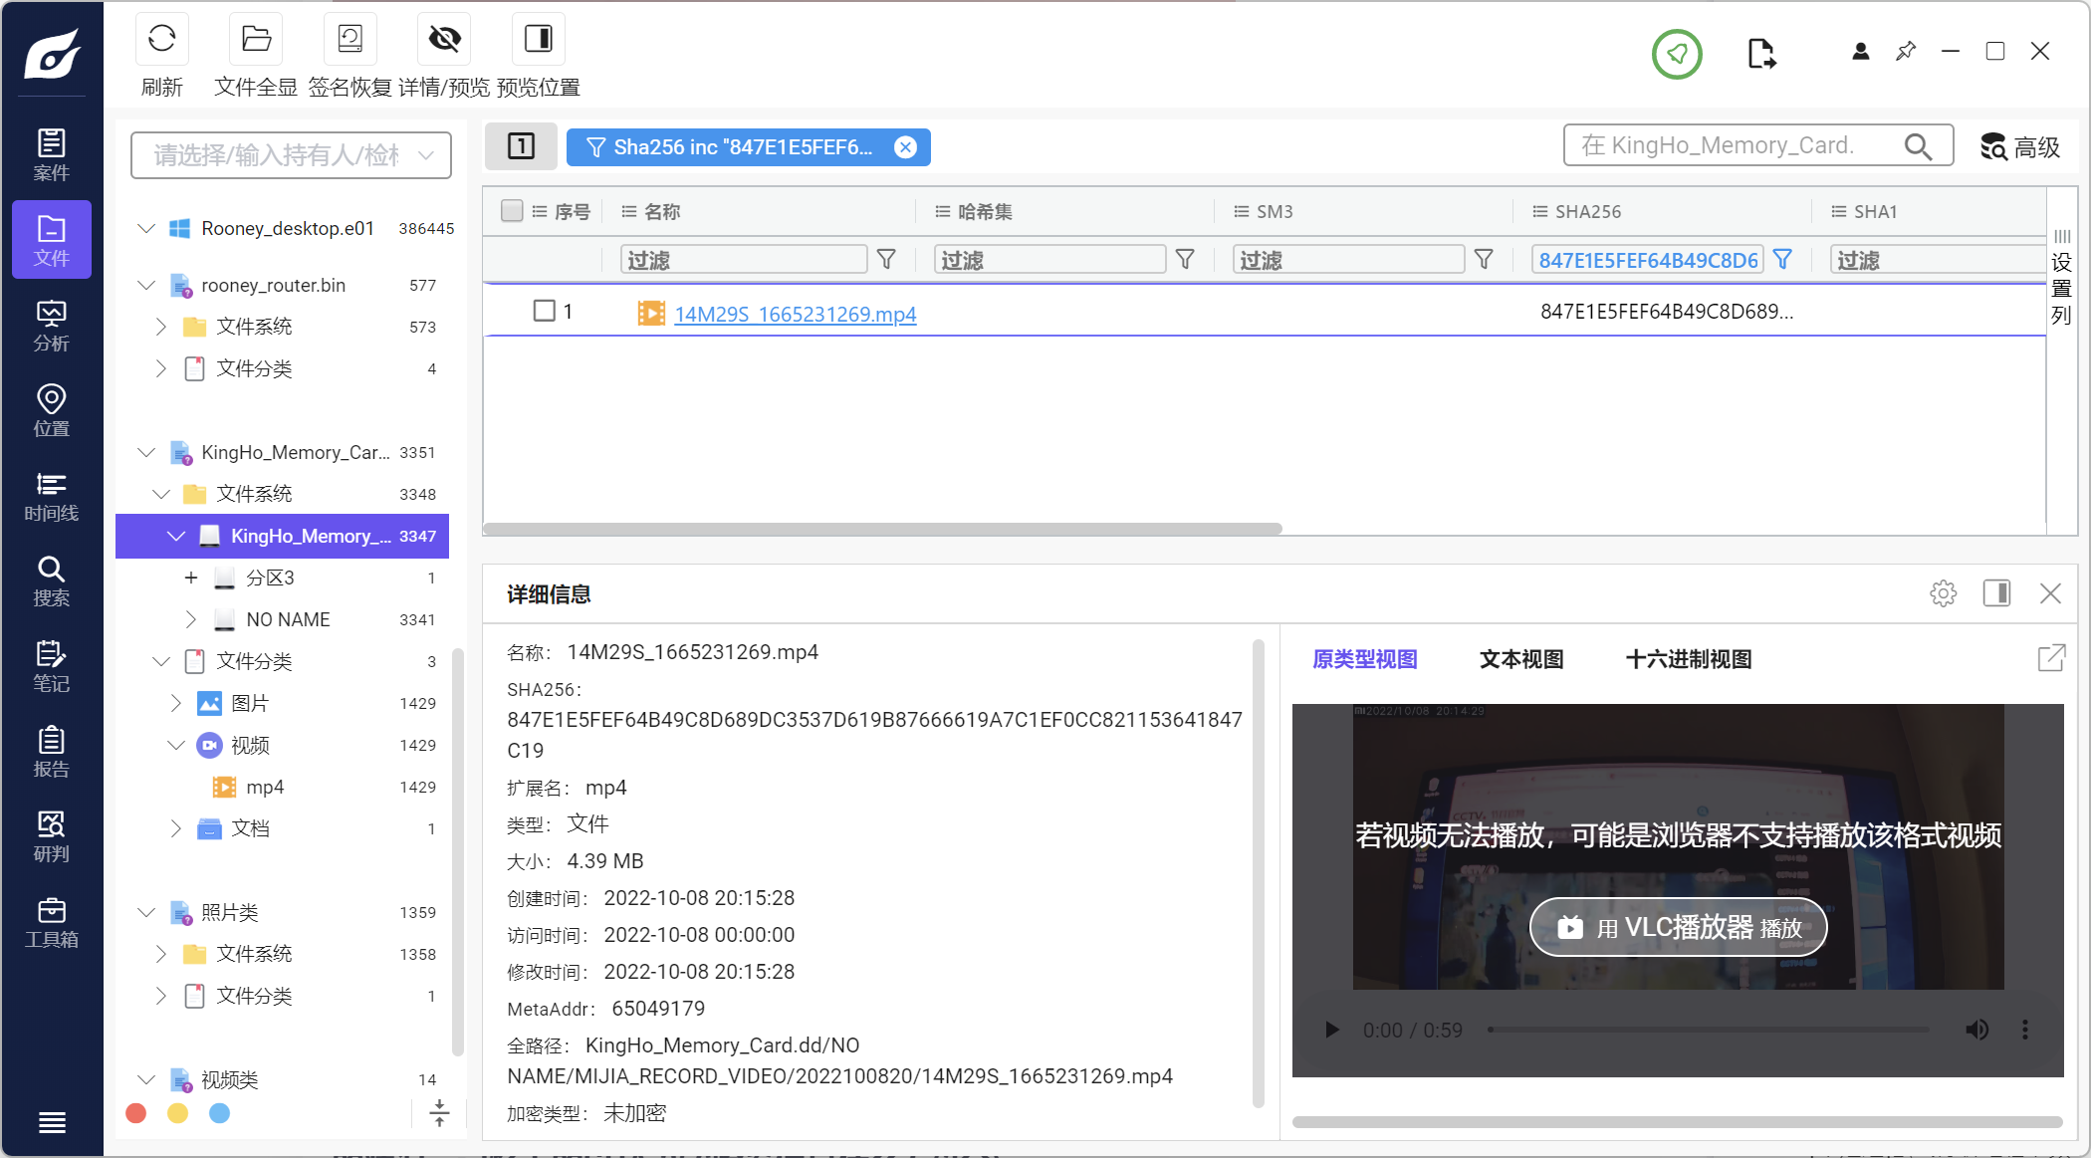Screen dimensions: 2091x1158
Task: Switch to 文本视图 tab
Action: pyautogui.click(x=1521, y=659)
